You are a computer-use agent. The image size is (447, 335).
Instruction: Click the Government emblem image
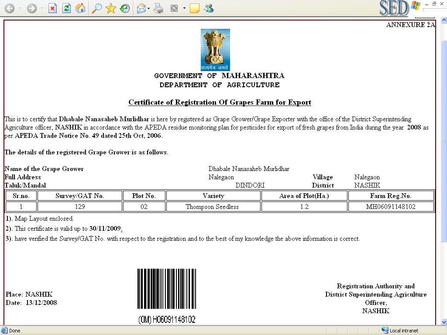[x=215, y=50]
